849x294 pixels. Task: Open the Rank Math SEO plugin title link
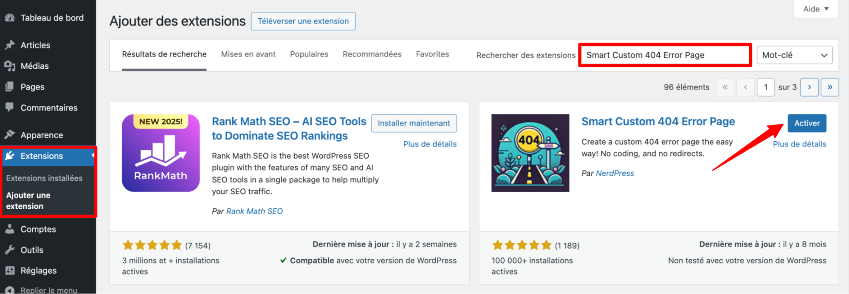[289, 129]
